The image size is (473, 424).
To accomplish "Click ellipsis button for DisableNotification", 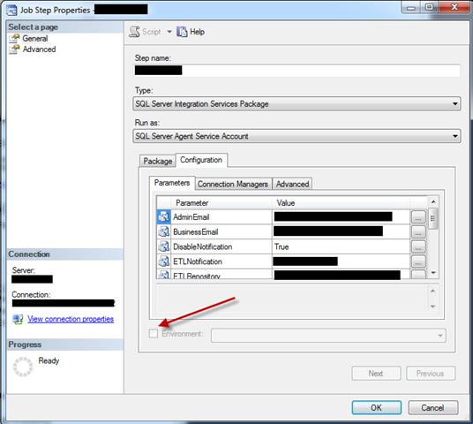I will [418, 246].
